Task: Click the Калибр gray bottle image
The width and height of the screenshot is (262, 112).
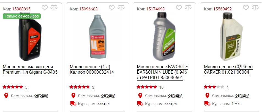Action: click(x=97, y=37)
